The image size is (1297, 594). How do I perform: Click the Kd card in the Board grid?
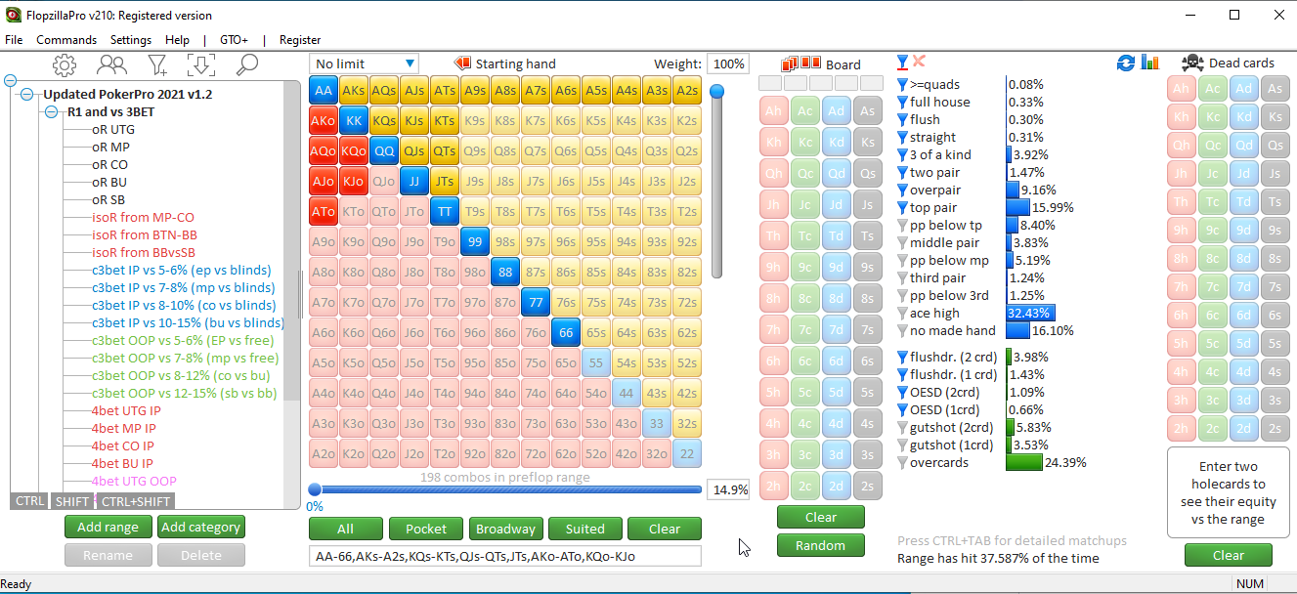836,142
